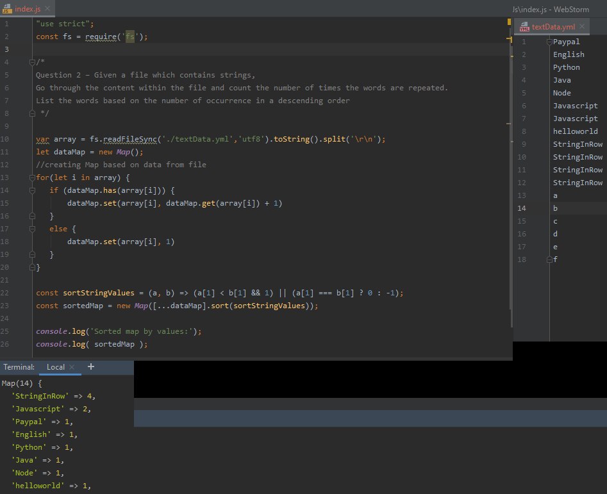
Task: Click 'Python' in textData.yml
Action: click(x=566, y=67)
